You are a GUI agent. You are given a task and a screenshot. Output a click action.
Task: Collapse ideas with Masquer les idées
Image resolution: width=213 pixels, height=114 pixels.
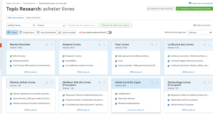coord(136,110)
